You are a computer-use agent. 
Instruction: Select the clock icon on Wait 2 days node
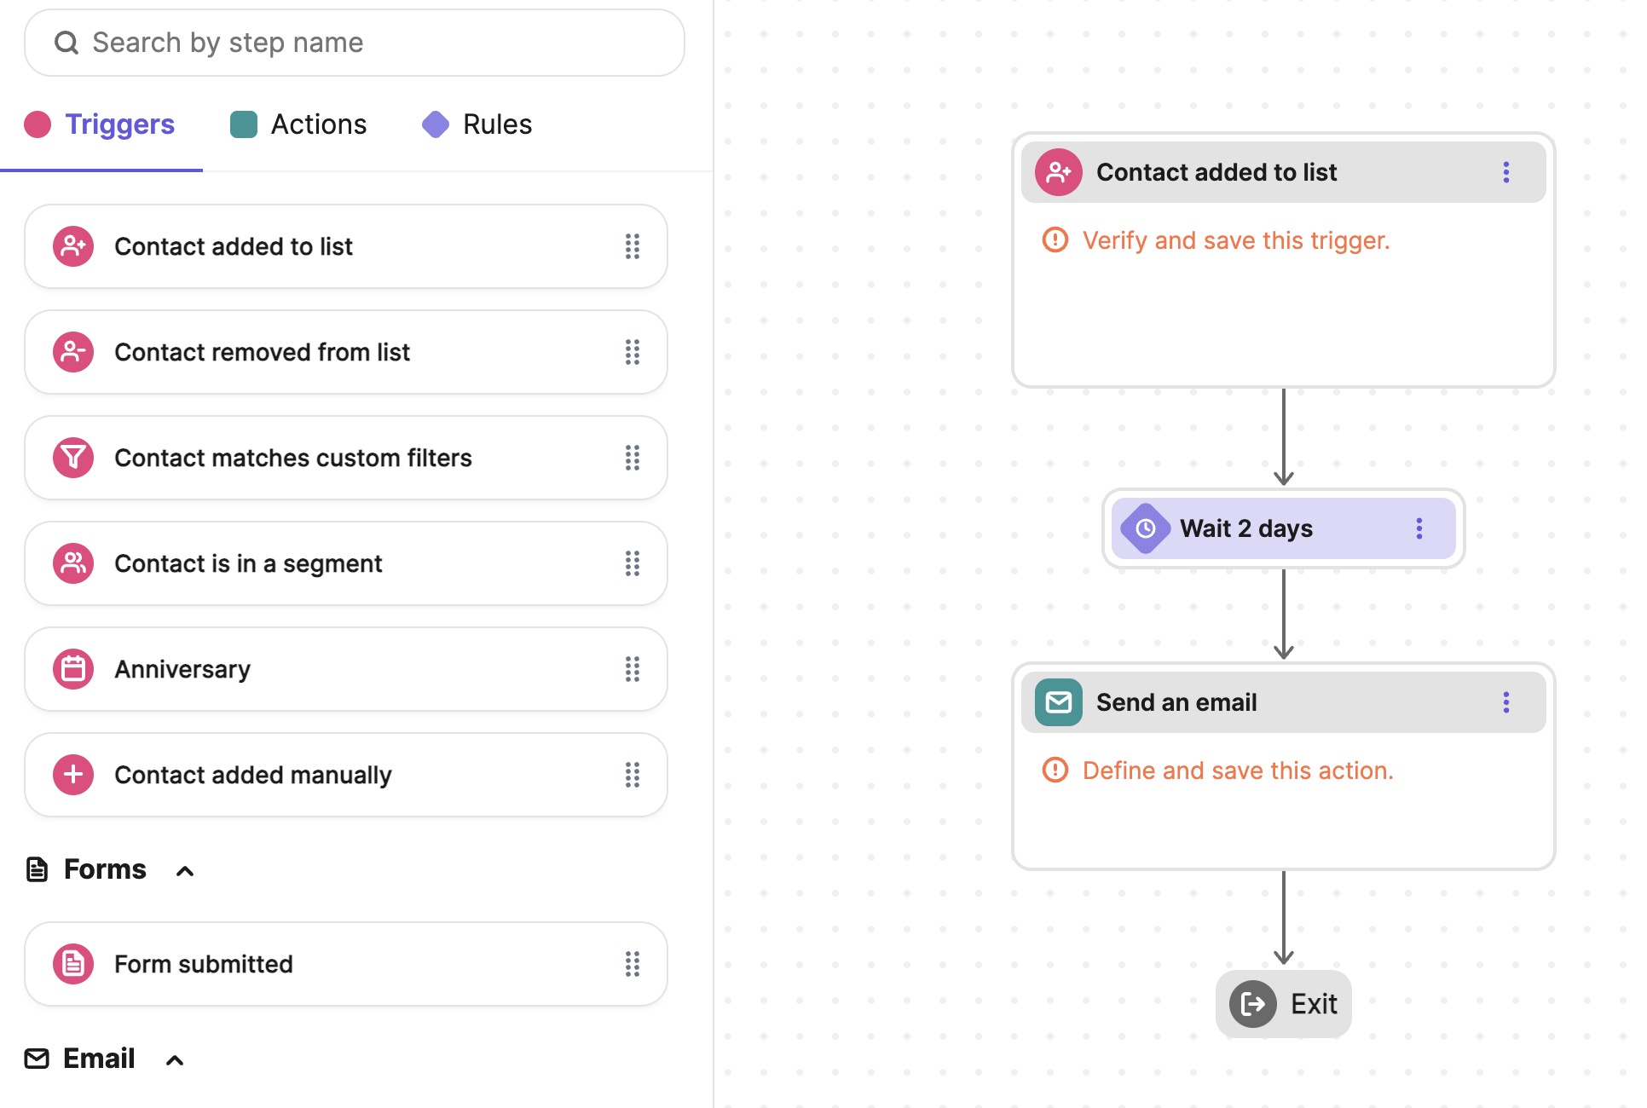click(1145, 528)
